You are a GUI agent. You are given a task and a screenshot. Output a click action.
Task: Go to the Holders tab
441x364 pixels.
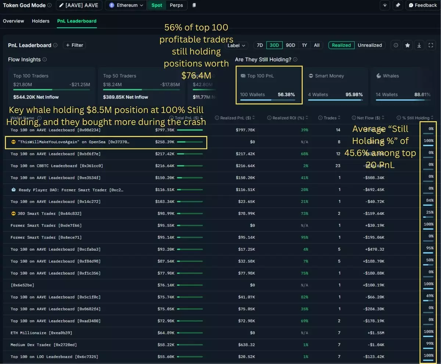(40, 21)
